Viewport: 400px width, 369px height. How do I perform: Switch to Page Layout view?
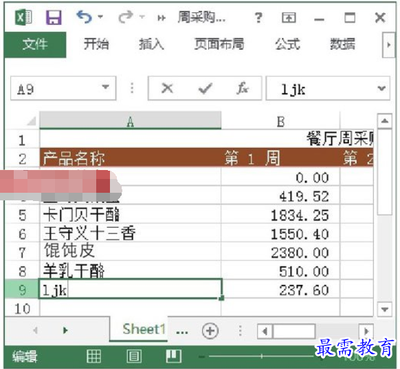coord(134,356)
